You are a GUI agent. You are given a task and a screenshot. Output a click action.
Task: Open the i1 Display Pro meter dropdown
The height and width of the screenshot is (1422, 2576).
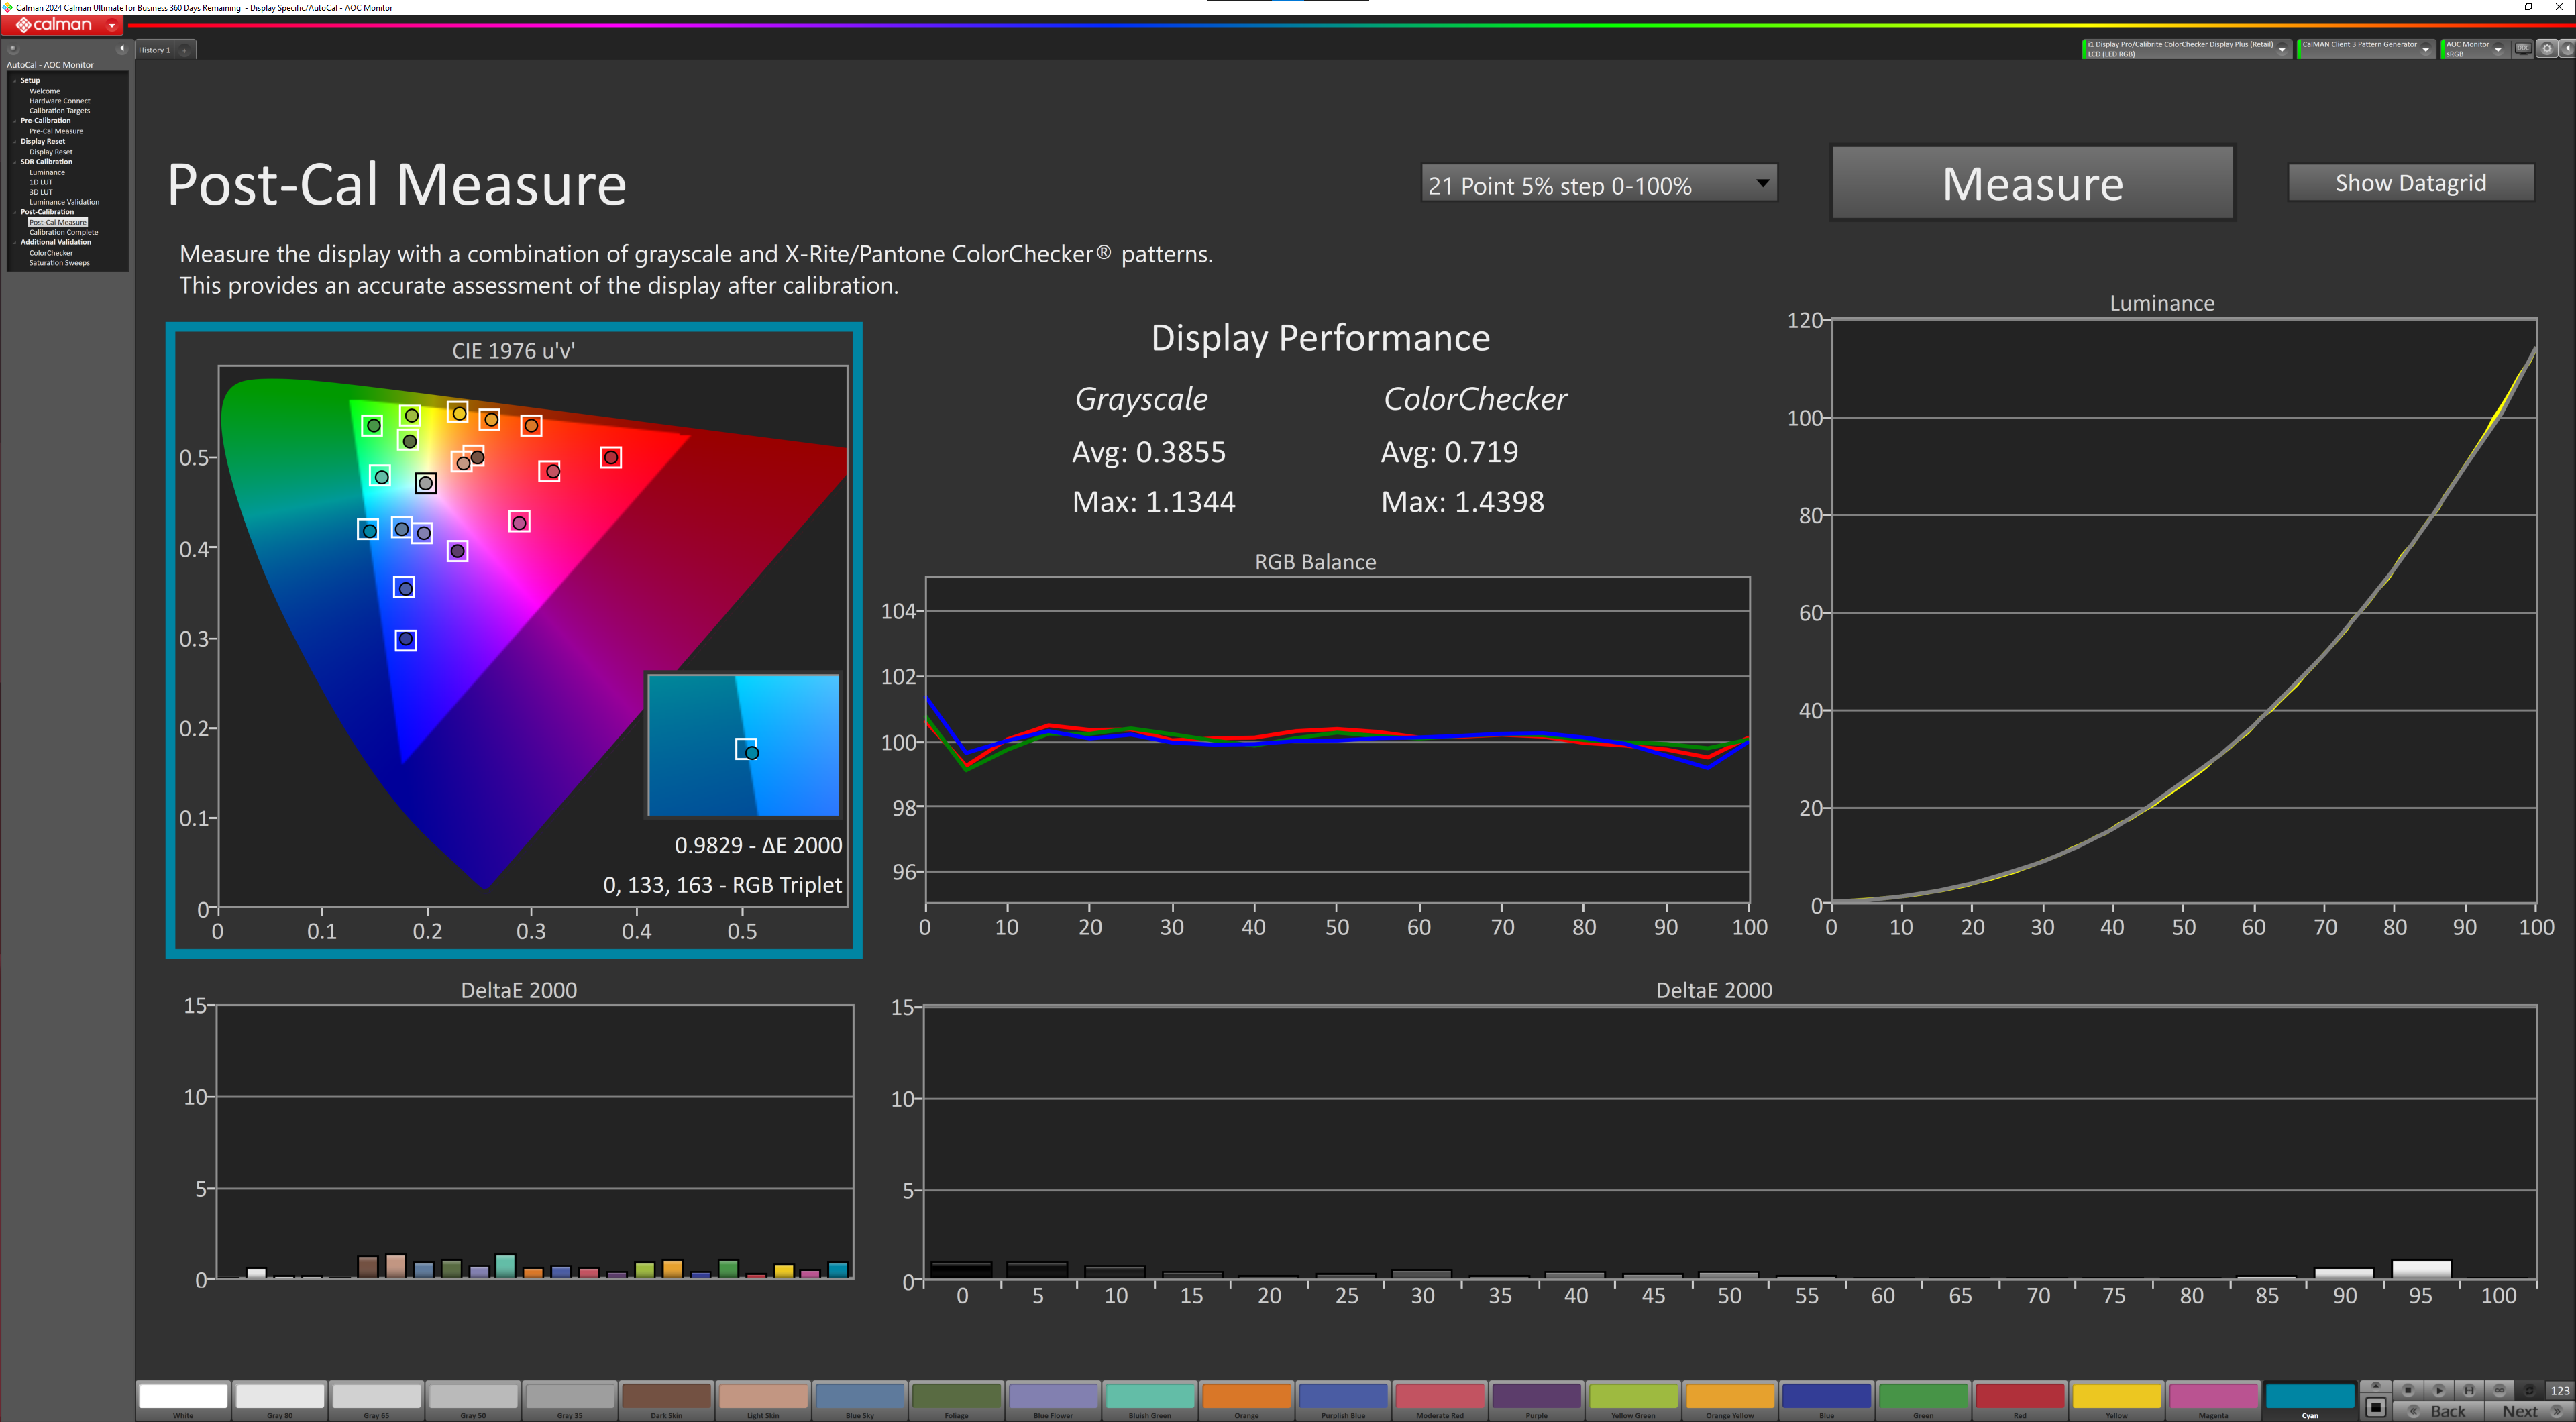point(2281,49)
